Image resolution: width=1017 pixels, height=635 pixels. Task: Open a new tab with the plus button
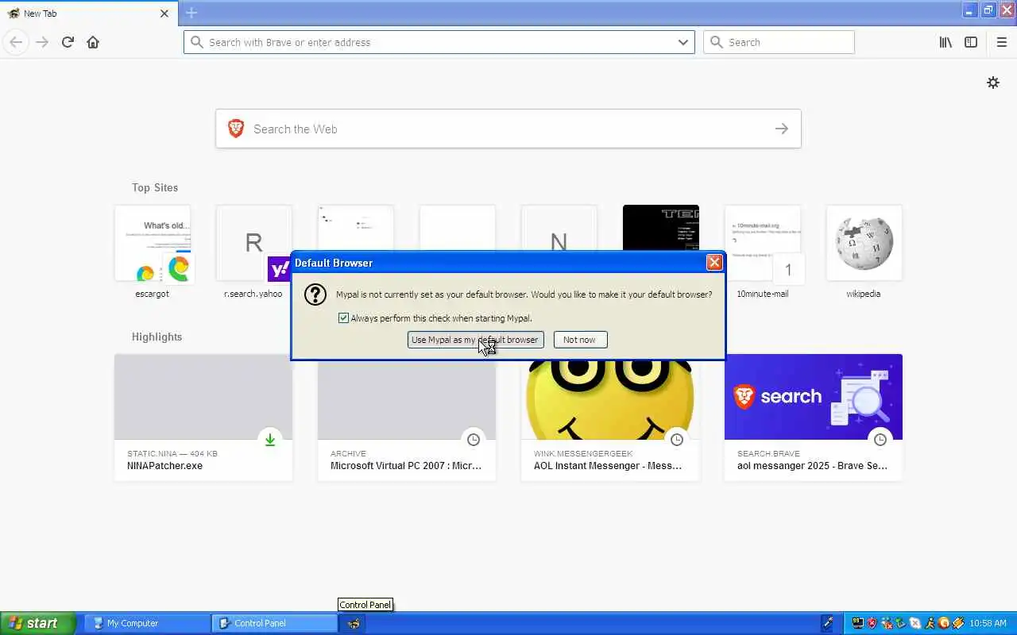(191, 13)
